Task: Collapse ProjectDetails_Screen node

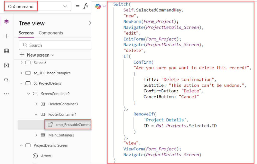Action: (x=22, y=145)
